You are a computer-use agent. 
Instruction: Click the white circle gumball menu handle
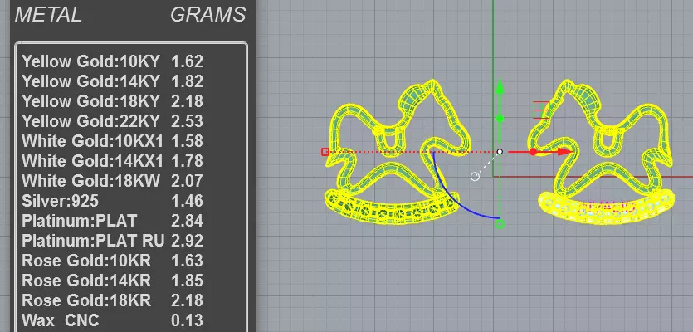[475, 177]
